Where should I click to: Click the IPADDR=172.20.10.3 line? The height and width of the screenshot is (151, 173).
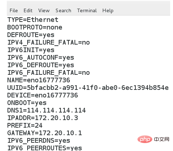43,118
